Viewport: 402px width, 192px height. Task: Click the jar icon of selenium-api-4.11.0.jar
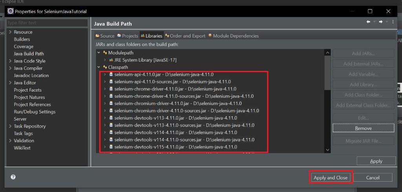[x=111, y=74]
